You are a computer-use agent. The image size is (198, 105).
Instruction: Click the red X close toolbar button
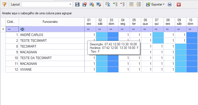(179, 4)
